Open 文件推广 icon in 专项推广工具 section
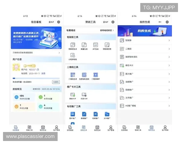This screenshot has height=144, width=181. coord(107,114)
